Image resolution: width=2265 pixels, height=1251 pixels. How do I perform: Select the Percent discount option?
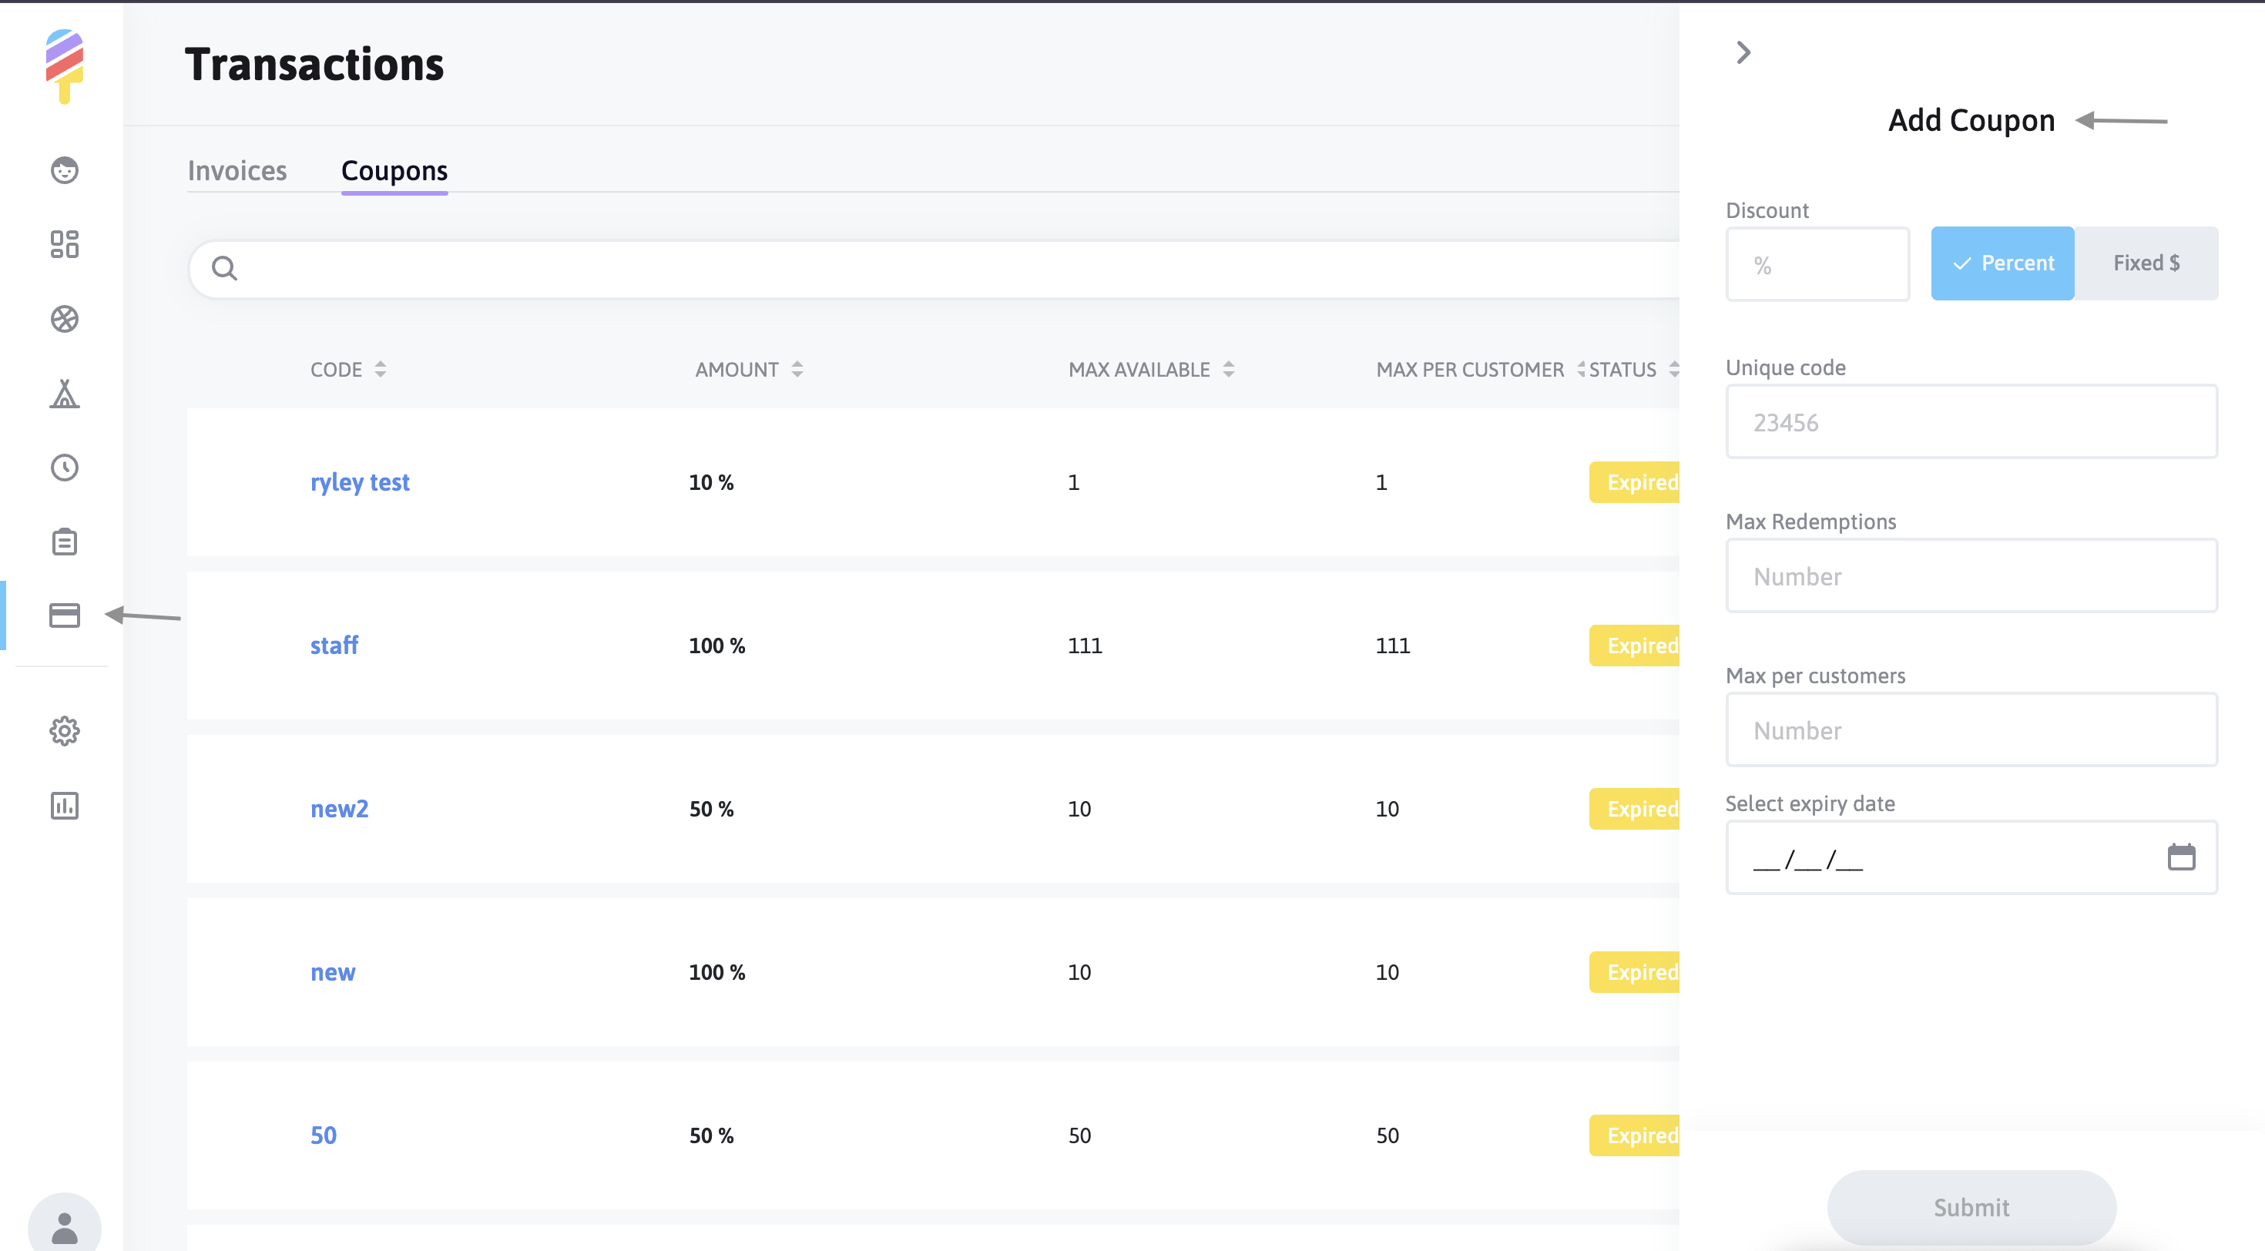point(2002,263)
